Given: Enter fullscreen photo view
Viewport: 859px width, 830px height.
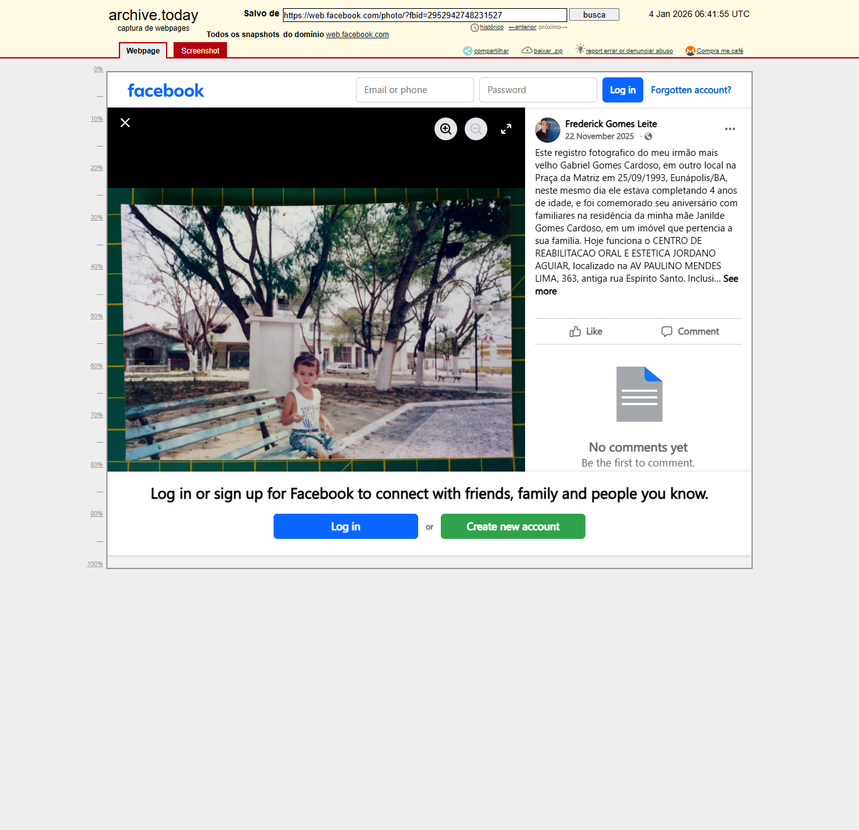Looking at the screenshot, I should [506, 129].
